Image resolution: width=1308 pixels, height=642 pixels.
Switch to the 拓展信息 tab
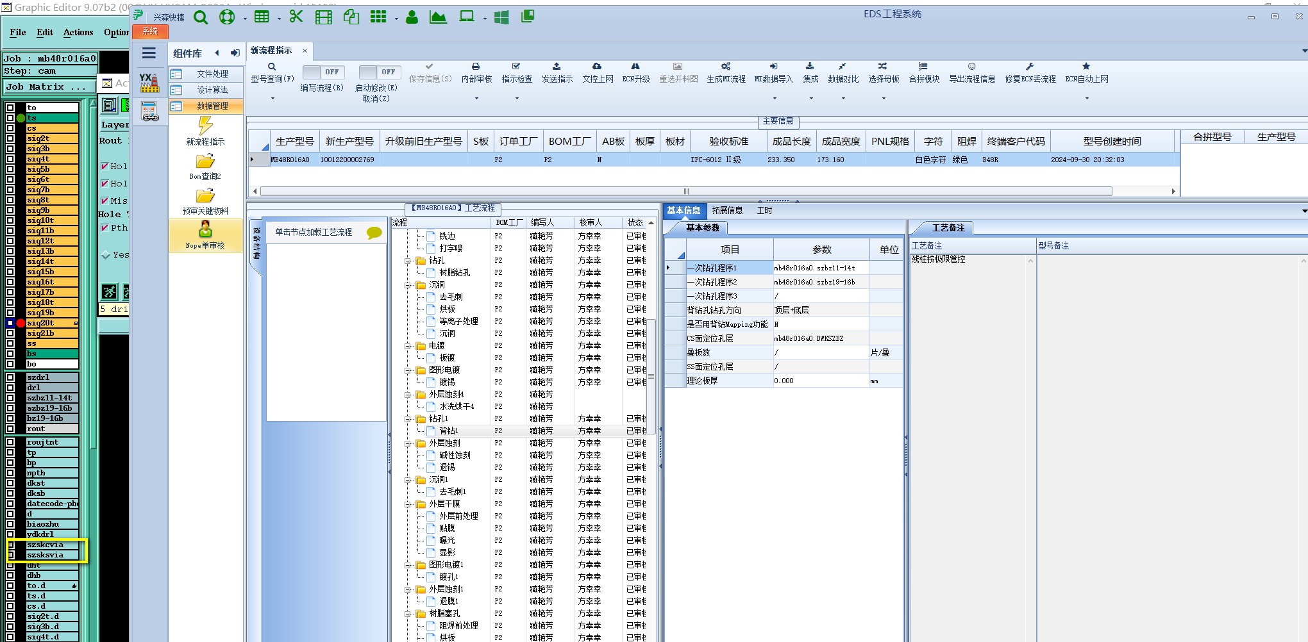coord(727,210)
